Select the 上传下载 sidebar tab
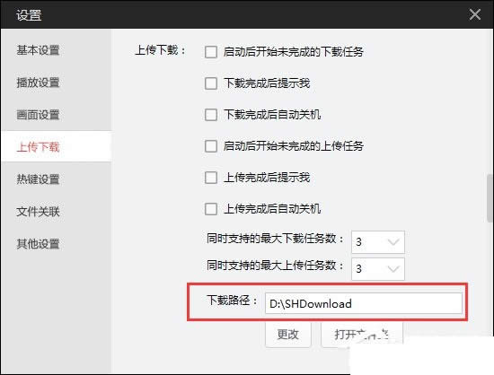Image resolution: width=494 pixels, height=375 pixels. point(38,147)
